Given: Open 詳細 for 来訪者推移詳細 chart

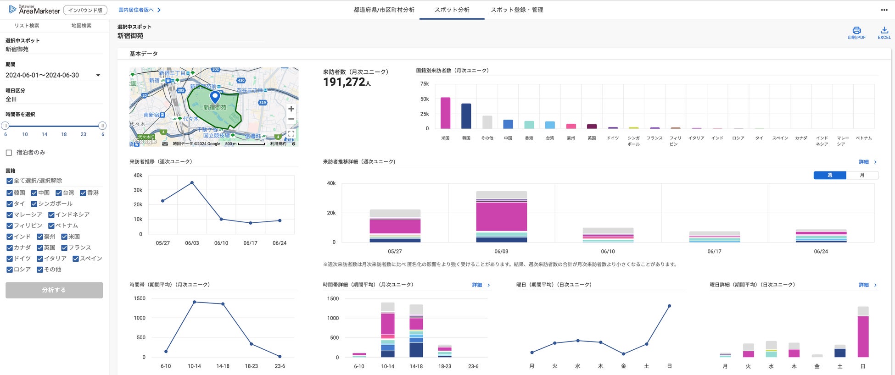Looking at the screenshot, I should point(867,162).
